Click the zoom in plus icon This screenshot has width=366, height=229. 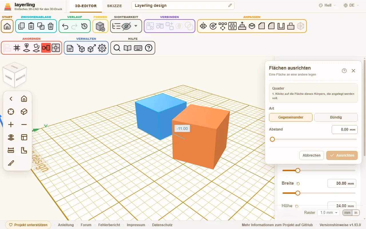[11, 125]
